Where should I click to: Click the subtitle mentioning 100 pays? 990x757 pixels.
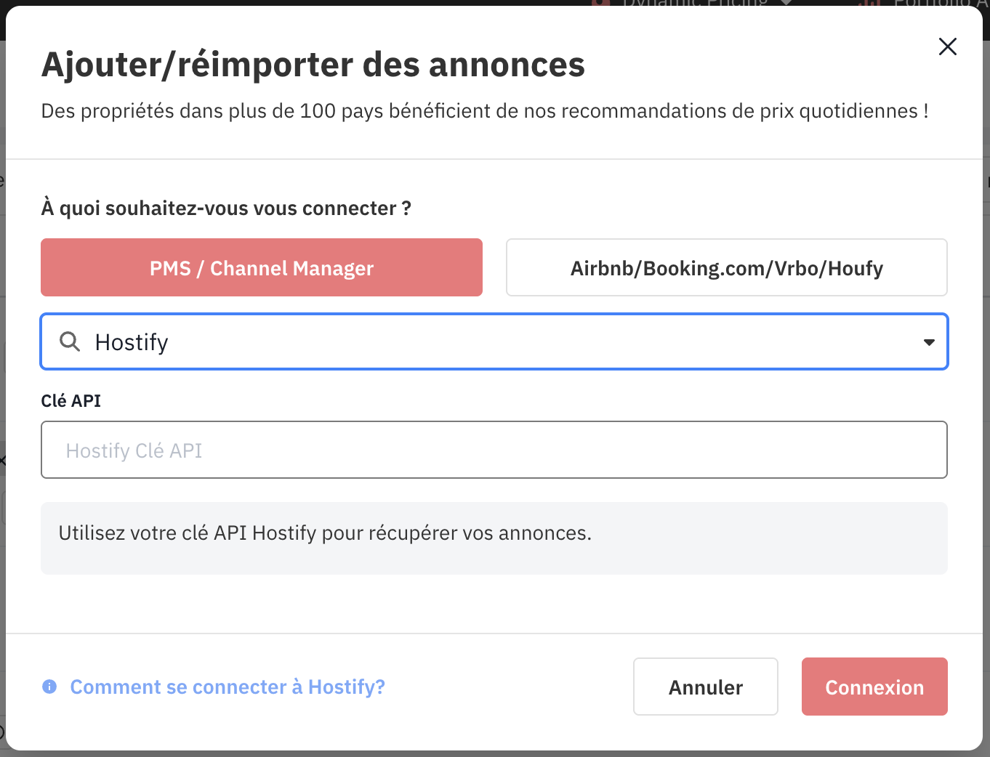coord(485,111)
